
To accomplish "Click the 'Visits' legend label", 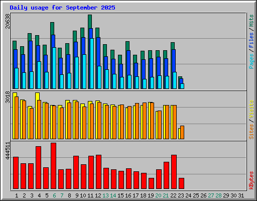I will [x=251, y=110].
